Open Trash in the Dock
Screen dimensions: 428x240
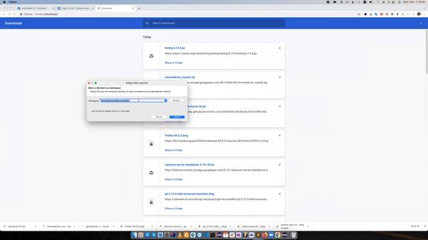click(294, 235)
